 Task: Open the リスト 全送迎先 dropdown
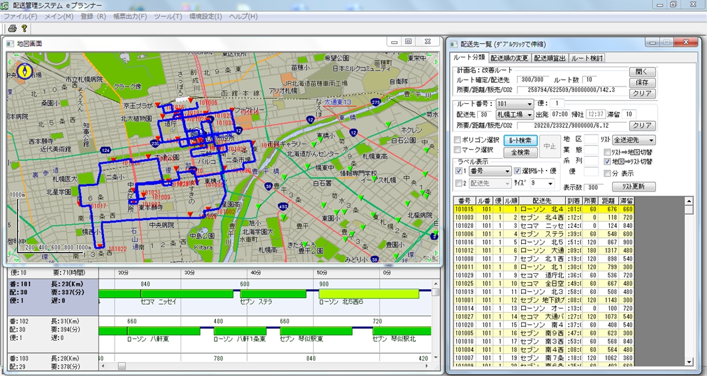pos(634,140)
